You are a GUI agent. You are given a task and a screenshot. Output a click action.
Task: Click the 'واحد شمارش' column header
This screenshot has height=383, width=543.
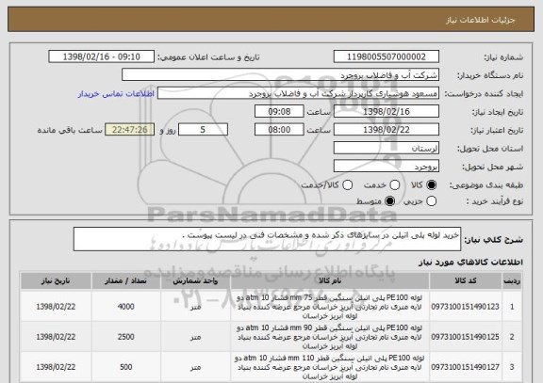(x=195, y=280)
